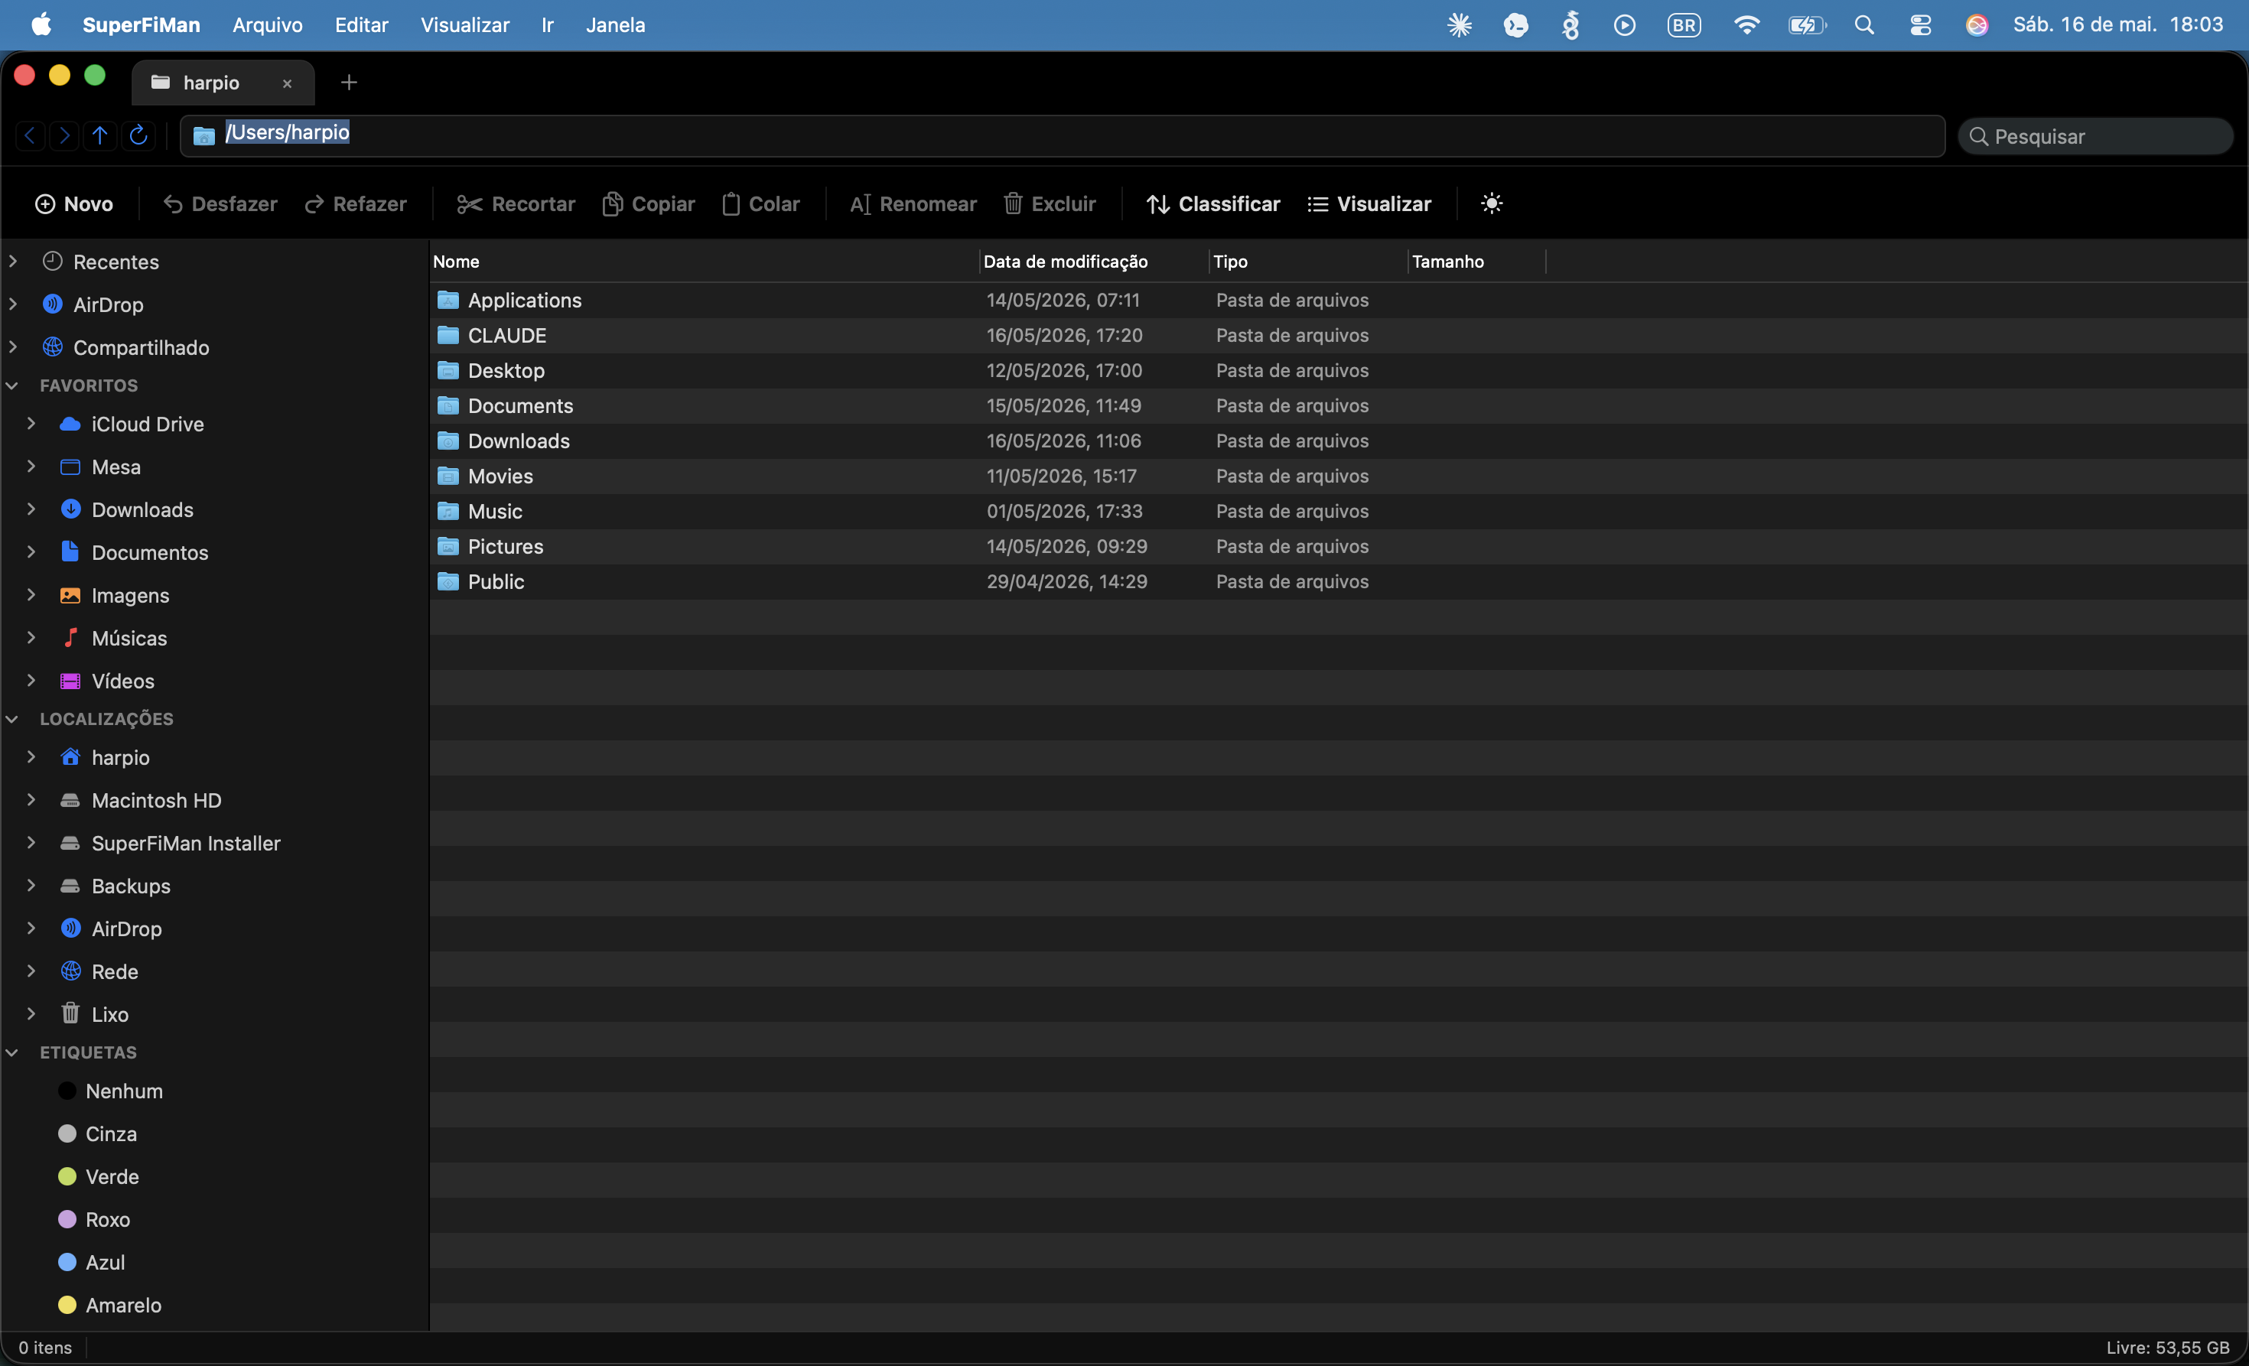The image size is (2249, 1366).
Task: Click the Recentes clock icon in sidebar
Action: tap(53, 261)
